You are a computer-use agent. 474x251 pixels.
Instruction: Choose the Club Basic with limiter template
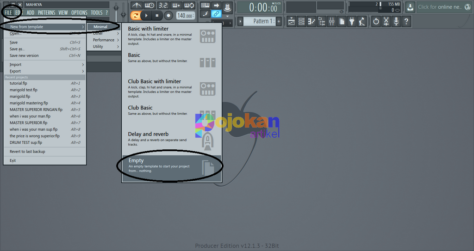pyautogui.click(x=171, y=89)
